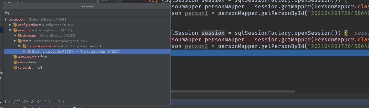The width and height of the screenshot is (369, 108).
Task: Click the set-as-root icon in popup toolbar
Action: pyautogui.click(x=7, y=13)
